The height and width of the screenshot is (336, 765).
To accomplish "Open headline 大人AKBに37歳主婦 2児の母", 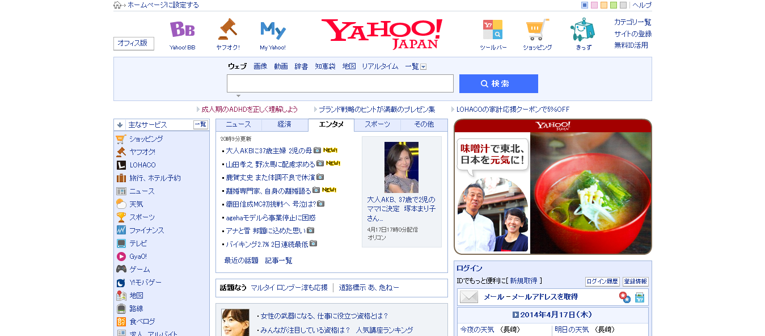I will (x=269, y=151).
